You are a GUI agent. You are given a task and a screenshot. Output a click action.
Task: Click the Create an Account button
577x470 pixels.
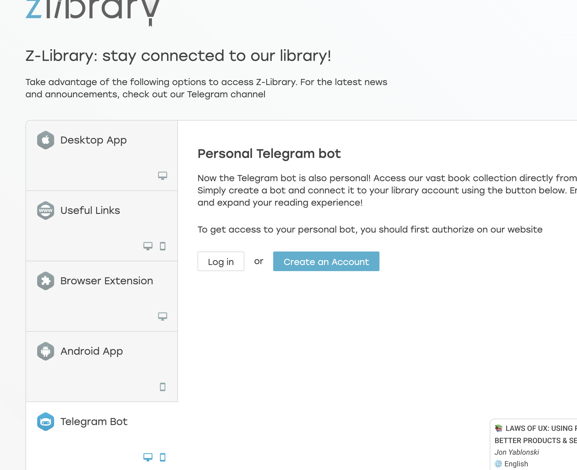326,261
